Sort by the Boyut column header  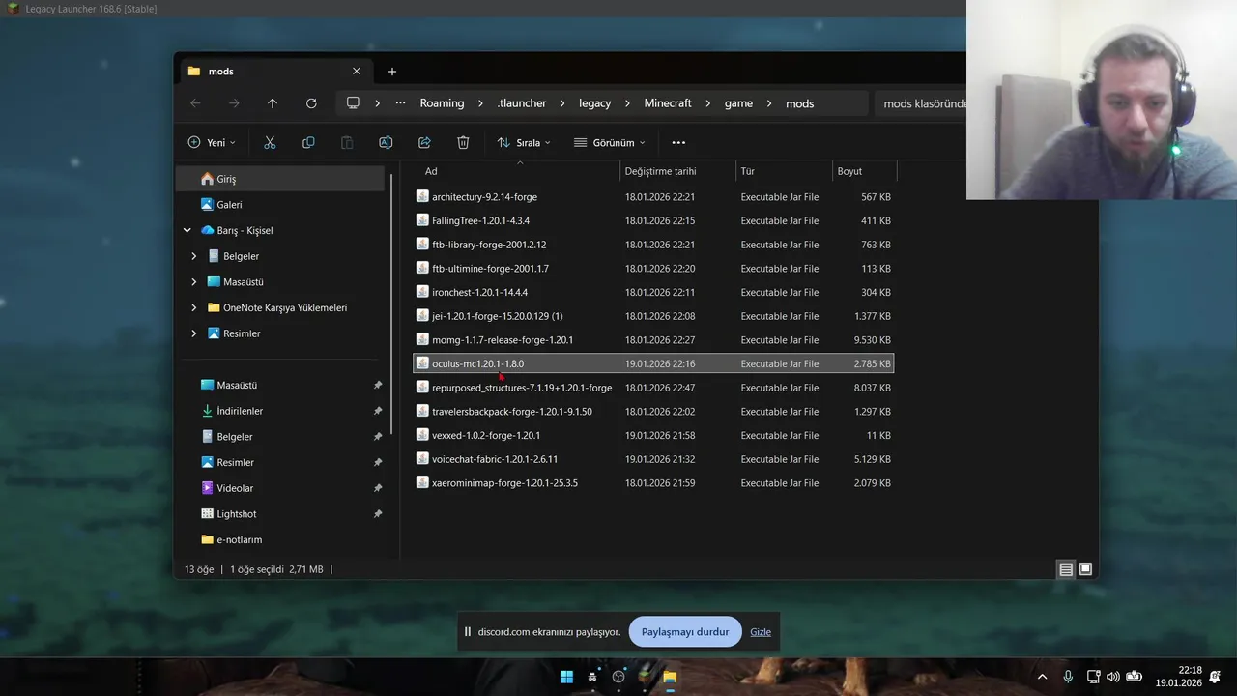[x=865, y=171]
